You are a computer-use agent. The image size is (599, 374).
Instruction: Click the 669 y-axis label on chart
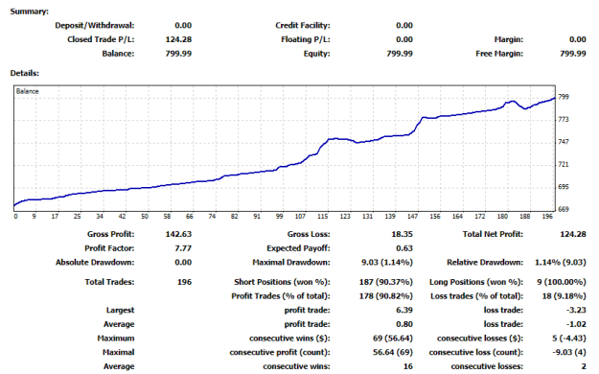pos(564,210)
